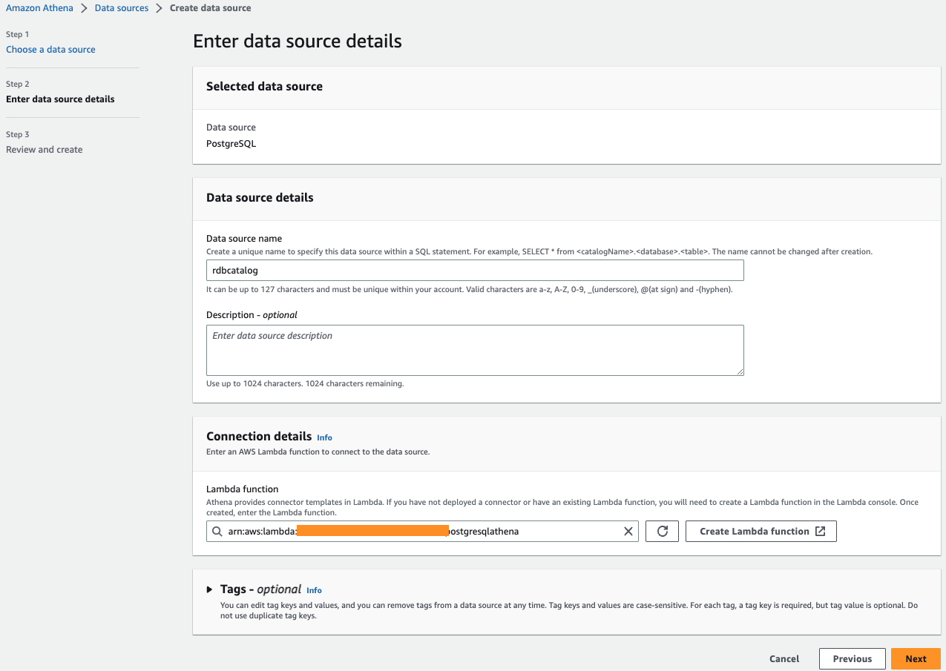The width and height of the screenshot is (946, 671).
Task: Click Create data source breadcrumb text
Action: [211, 8]
